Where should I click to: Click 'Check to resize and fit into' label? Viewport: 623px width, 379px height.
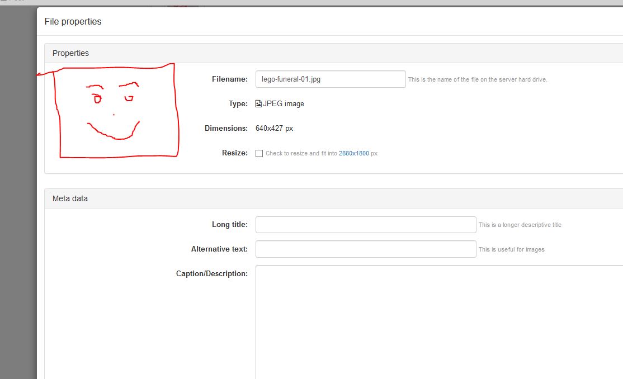[x=301, y=153]
